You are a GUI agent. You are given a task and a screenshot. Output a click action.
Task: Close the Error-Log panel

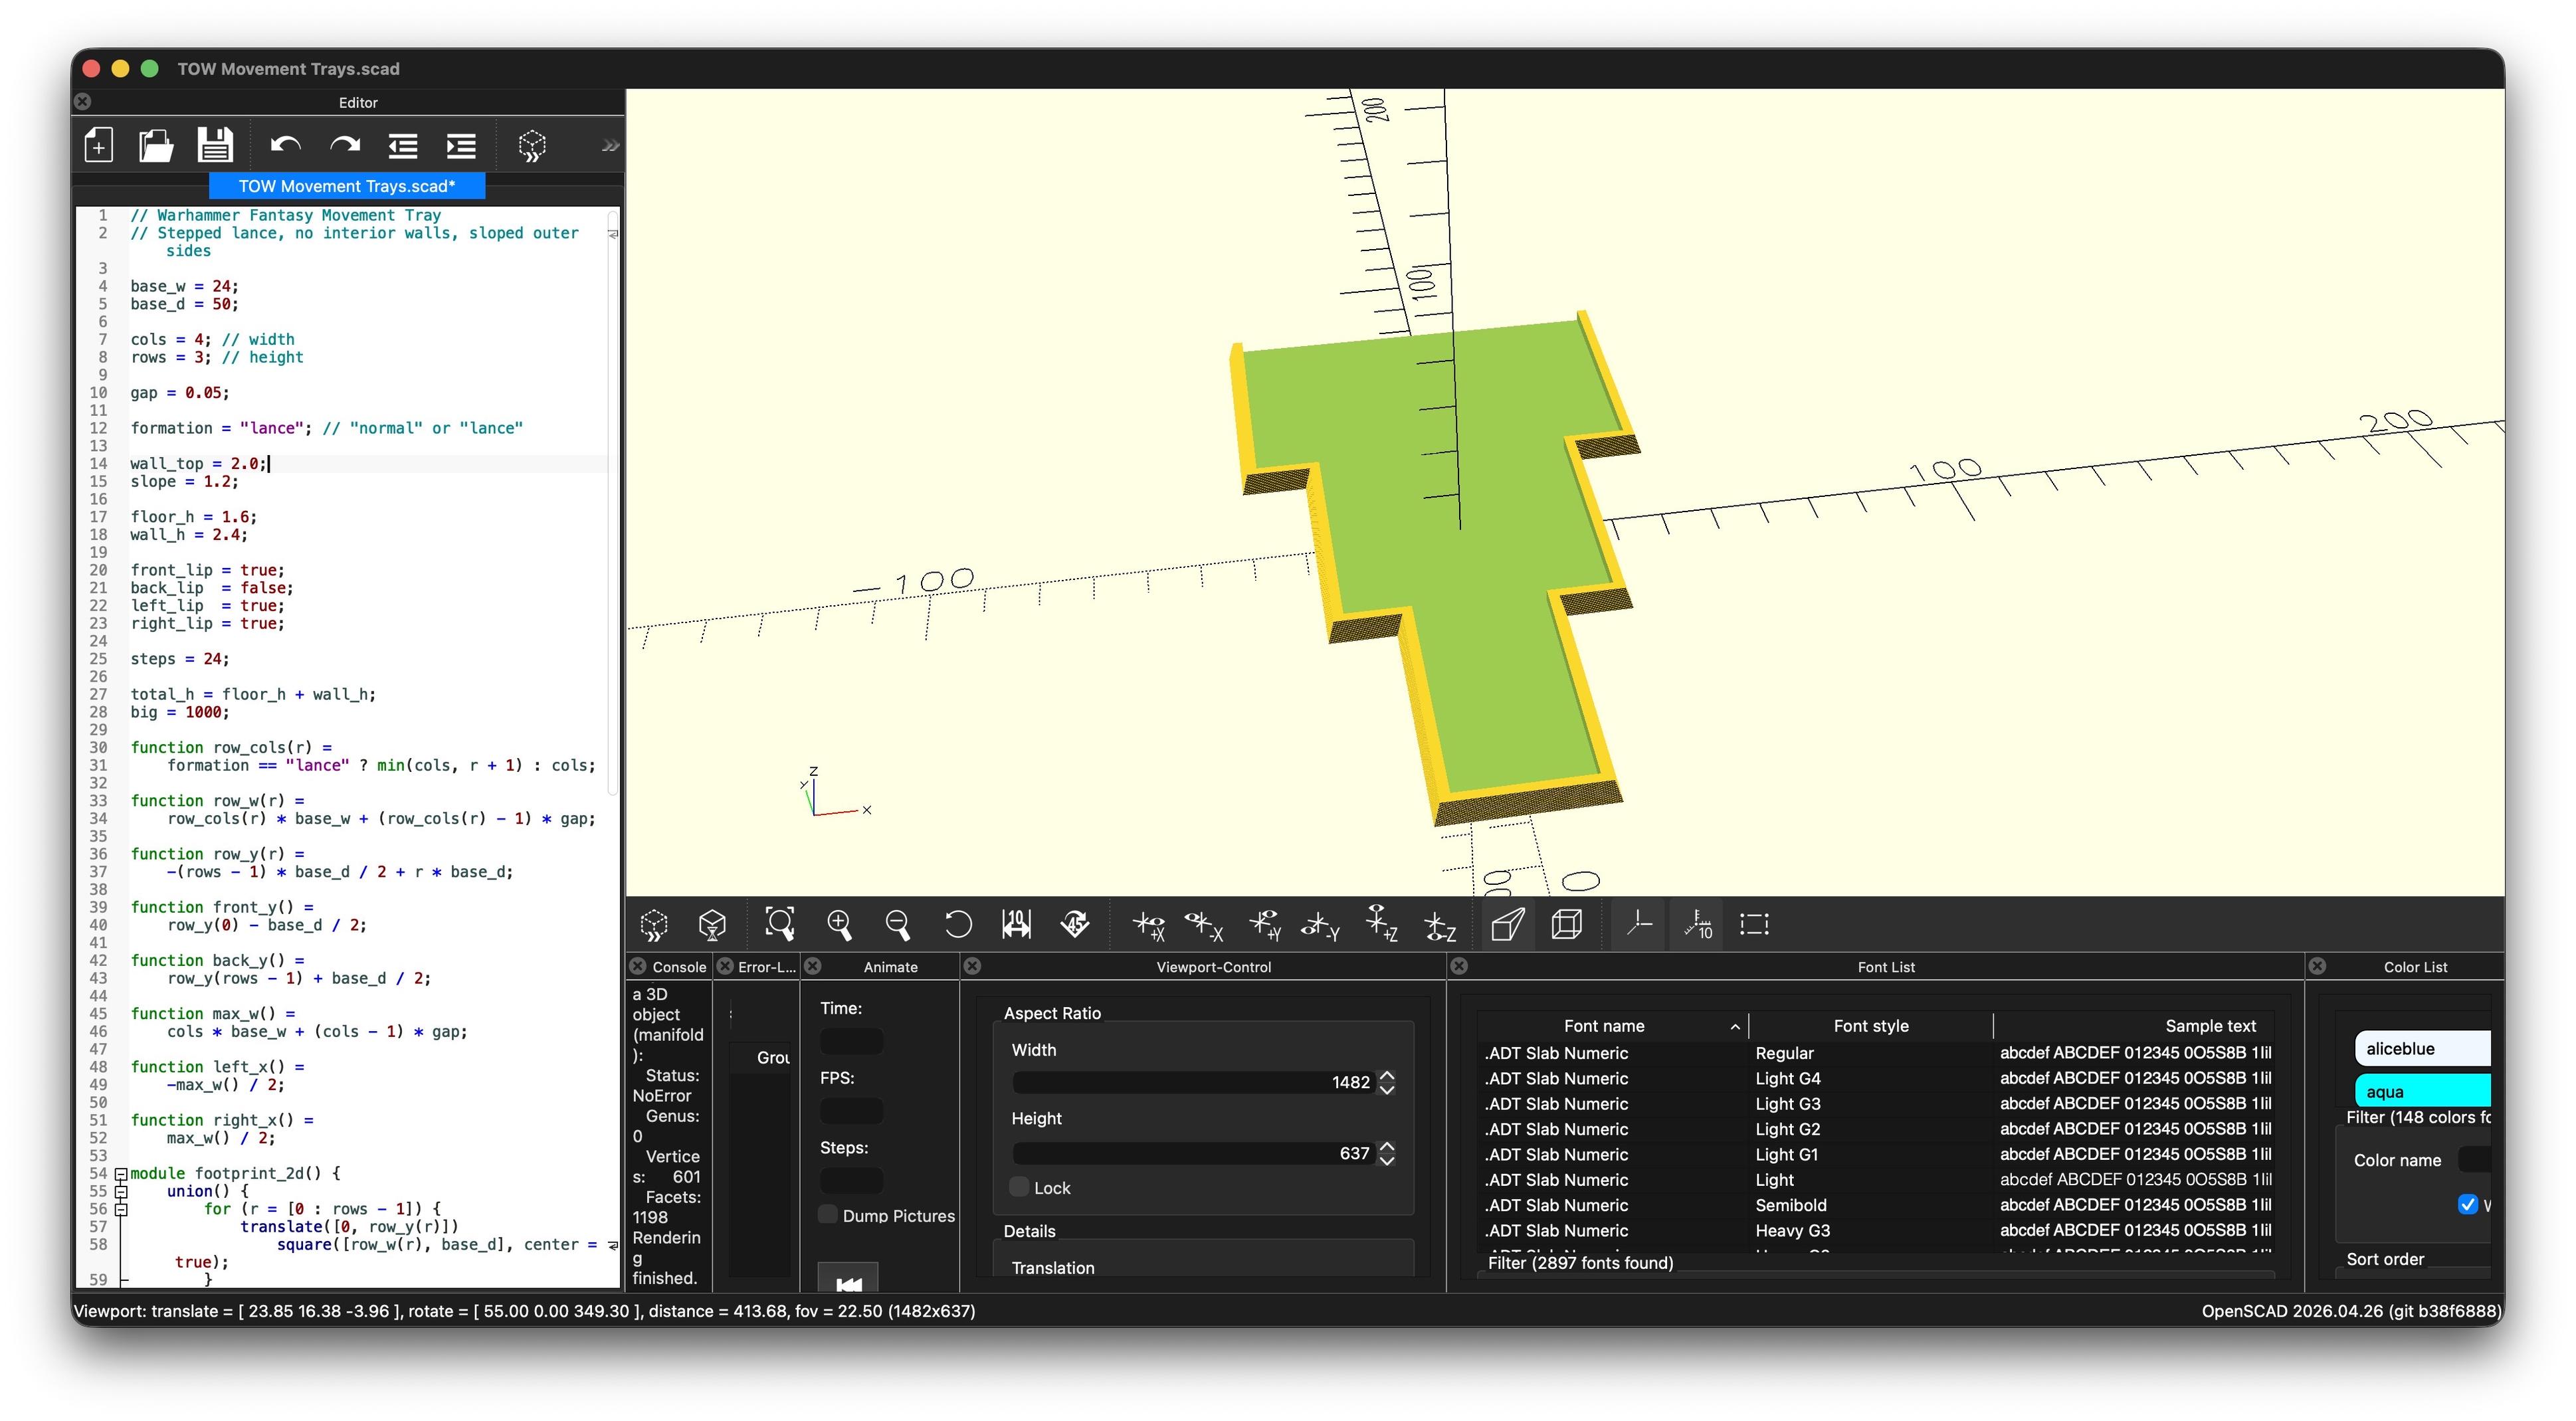[x=726, y=966]
